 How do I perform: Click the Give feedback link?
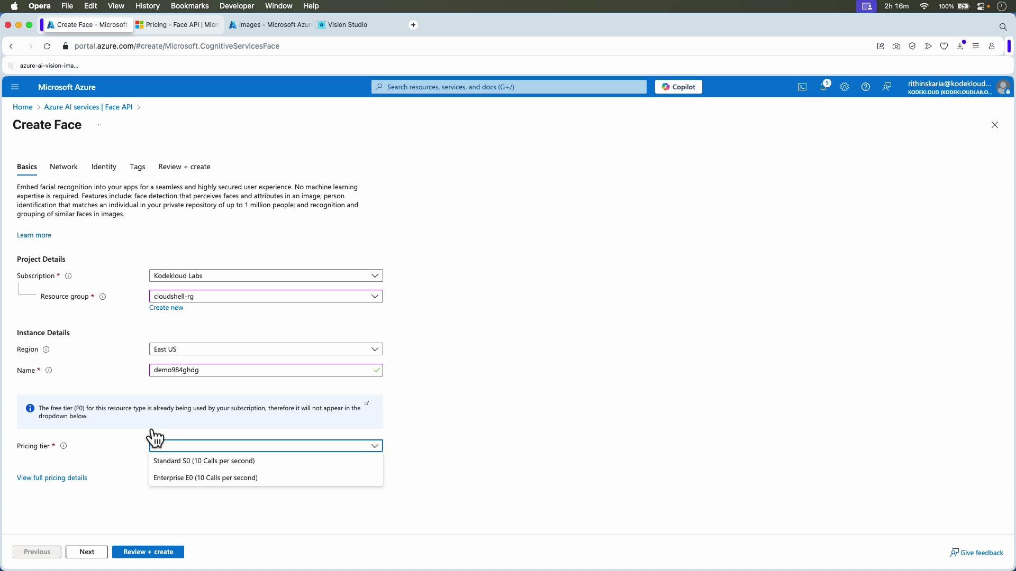point(977,553)
